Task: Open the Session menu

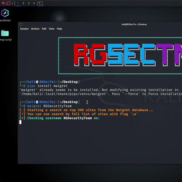Action: [24, 29]
